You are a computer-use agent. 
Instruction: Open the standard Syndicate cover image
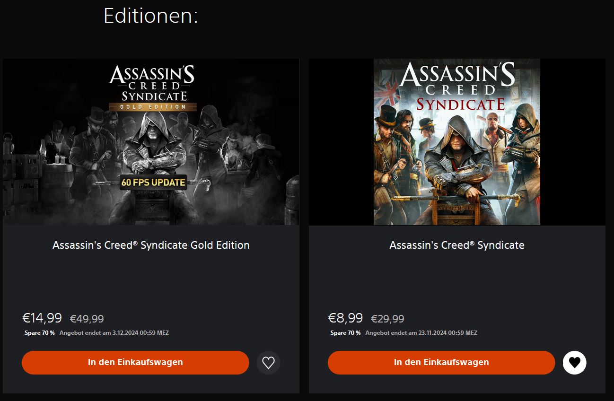(x=457, y=141)
